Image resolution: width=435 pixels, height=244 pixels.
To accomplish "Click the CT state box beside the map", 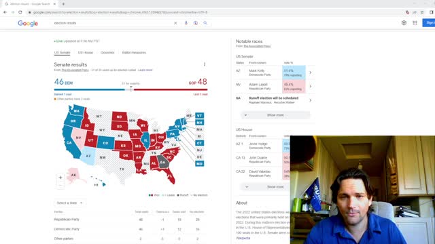I will [x=199, y=143].
